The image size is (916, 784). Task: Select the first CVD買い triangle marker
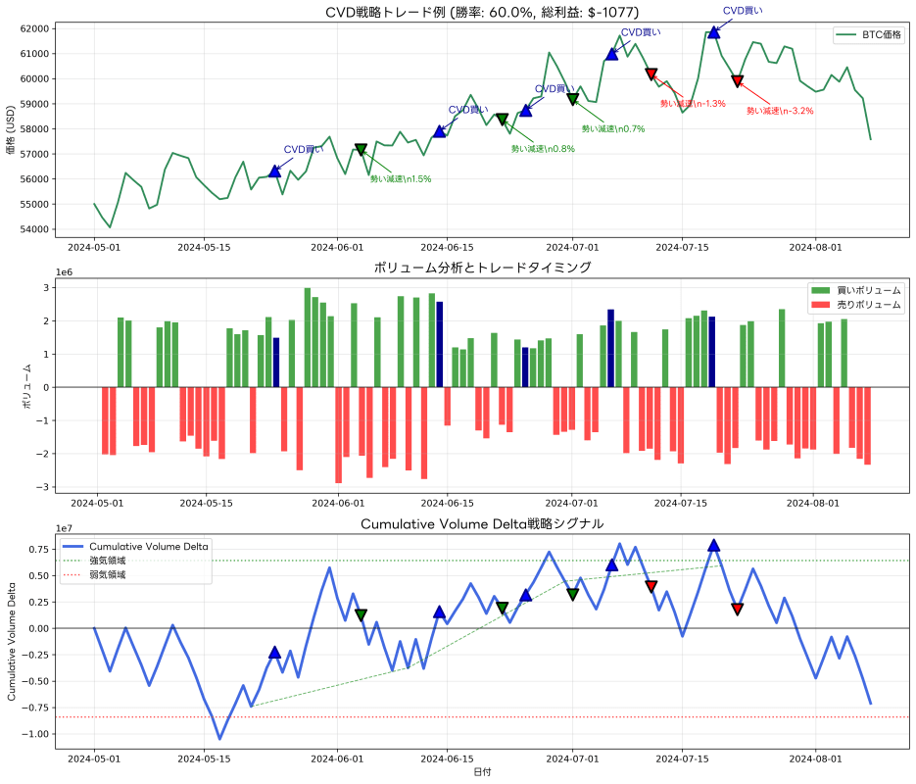[274, 169]
